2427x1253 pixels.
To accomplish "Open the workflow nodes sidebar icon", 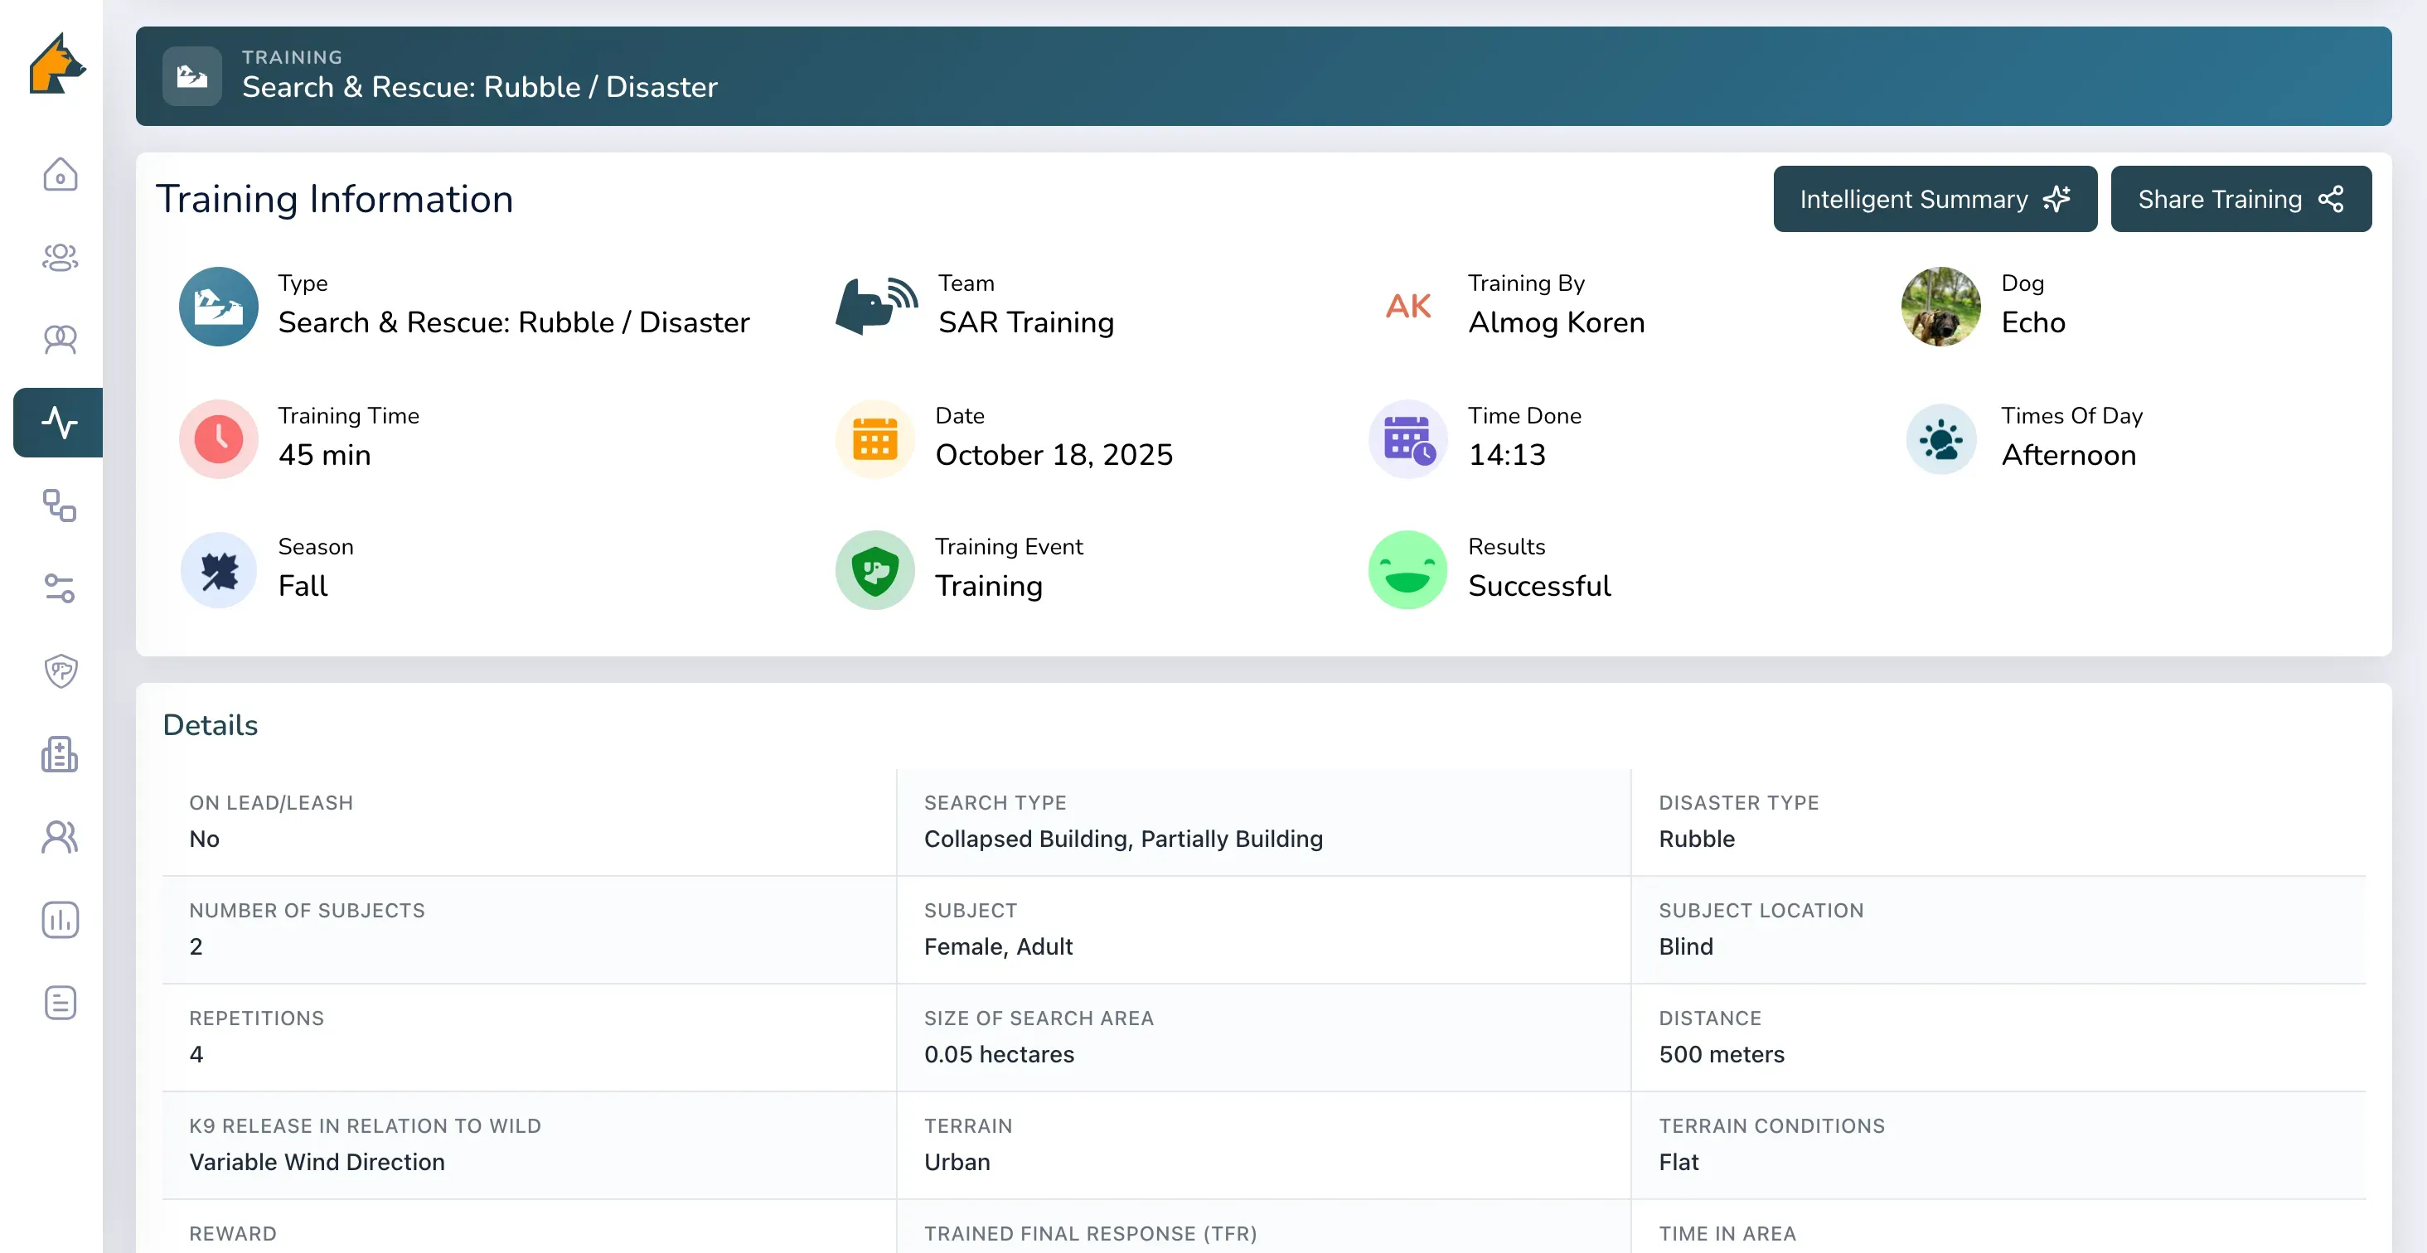I will coord(60,506).
